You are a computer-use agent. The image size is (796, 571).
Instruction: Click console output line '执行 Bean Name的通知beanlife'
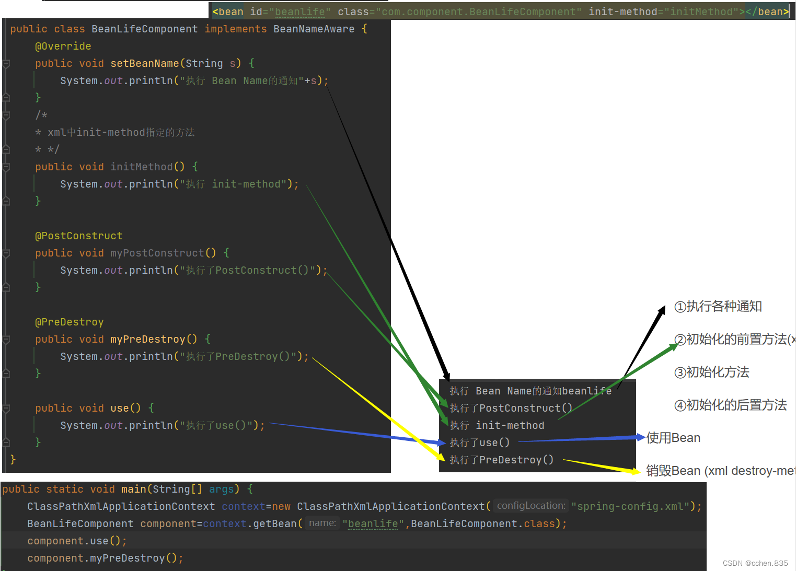tap(530, 391)
